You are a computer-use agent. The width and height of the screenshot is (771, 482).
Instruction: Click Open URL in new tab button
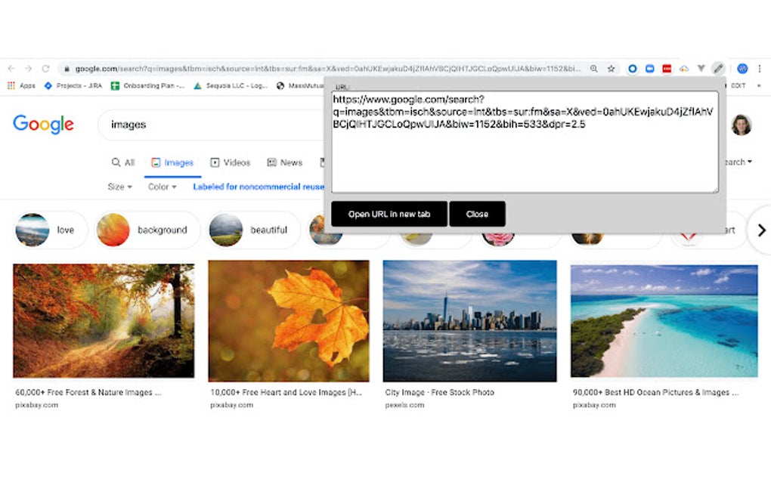tap(389, 214)
